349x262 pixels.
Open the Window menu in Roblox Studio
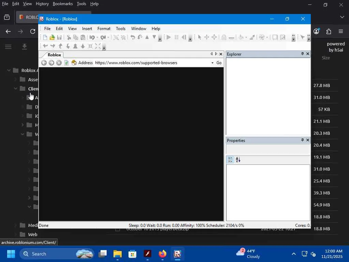pos(139,29)
